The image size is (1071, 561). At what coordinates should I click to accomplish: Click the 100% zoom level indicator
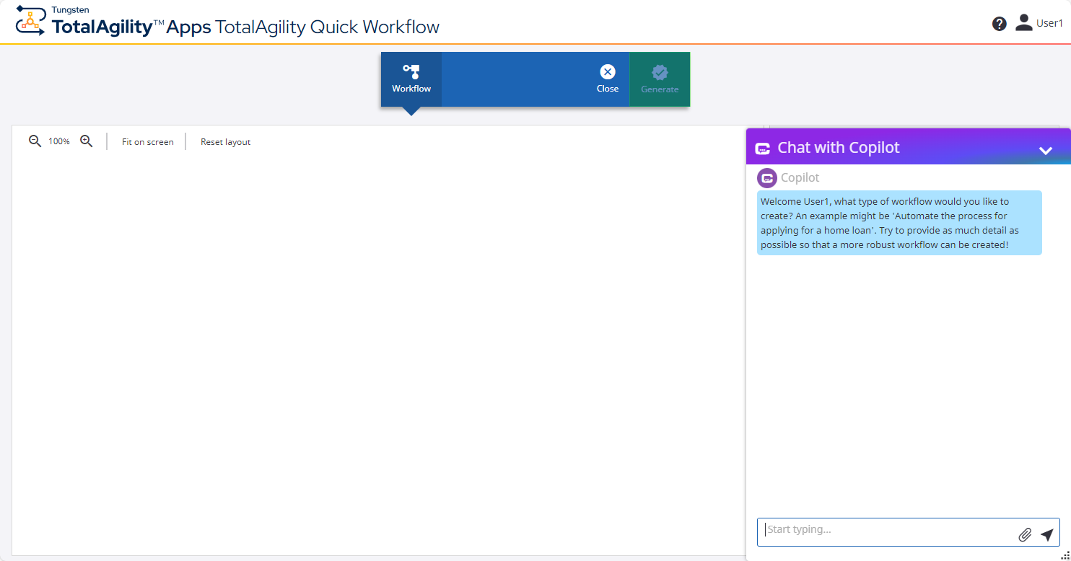click(x=59, y=142)
